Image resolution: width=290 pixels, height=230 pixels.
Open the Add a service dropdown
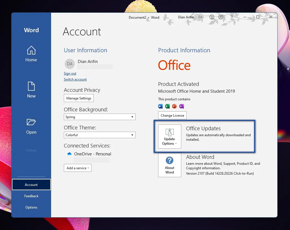pos(78,168)
